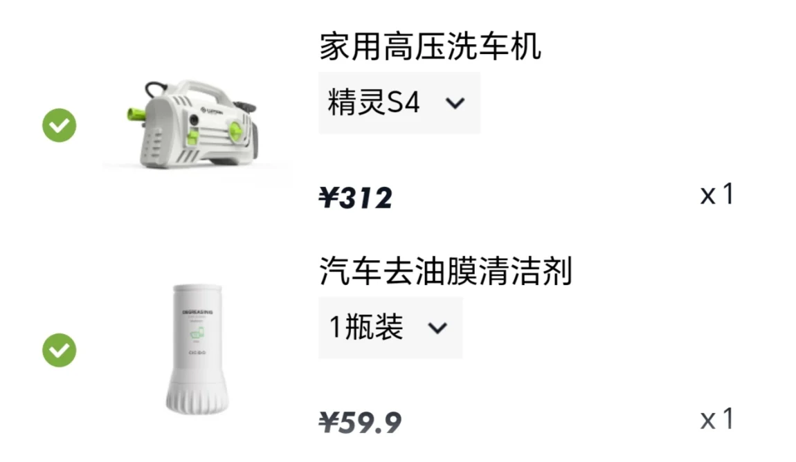The image size is (796, 462).
Task: Click the 精灵S4 option label text
Action: click(374, 102)
